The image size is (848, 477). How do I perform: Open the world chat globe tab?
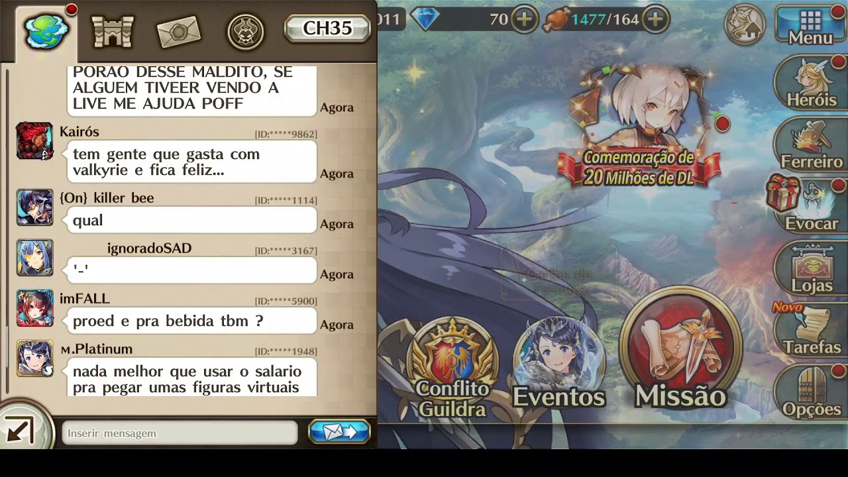(x=46, y=31)
